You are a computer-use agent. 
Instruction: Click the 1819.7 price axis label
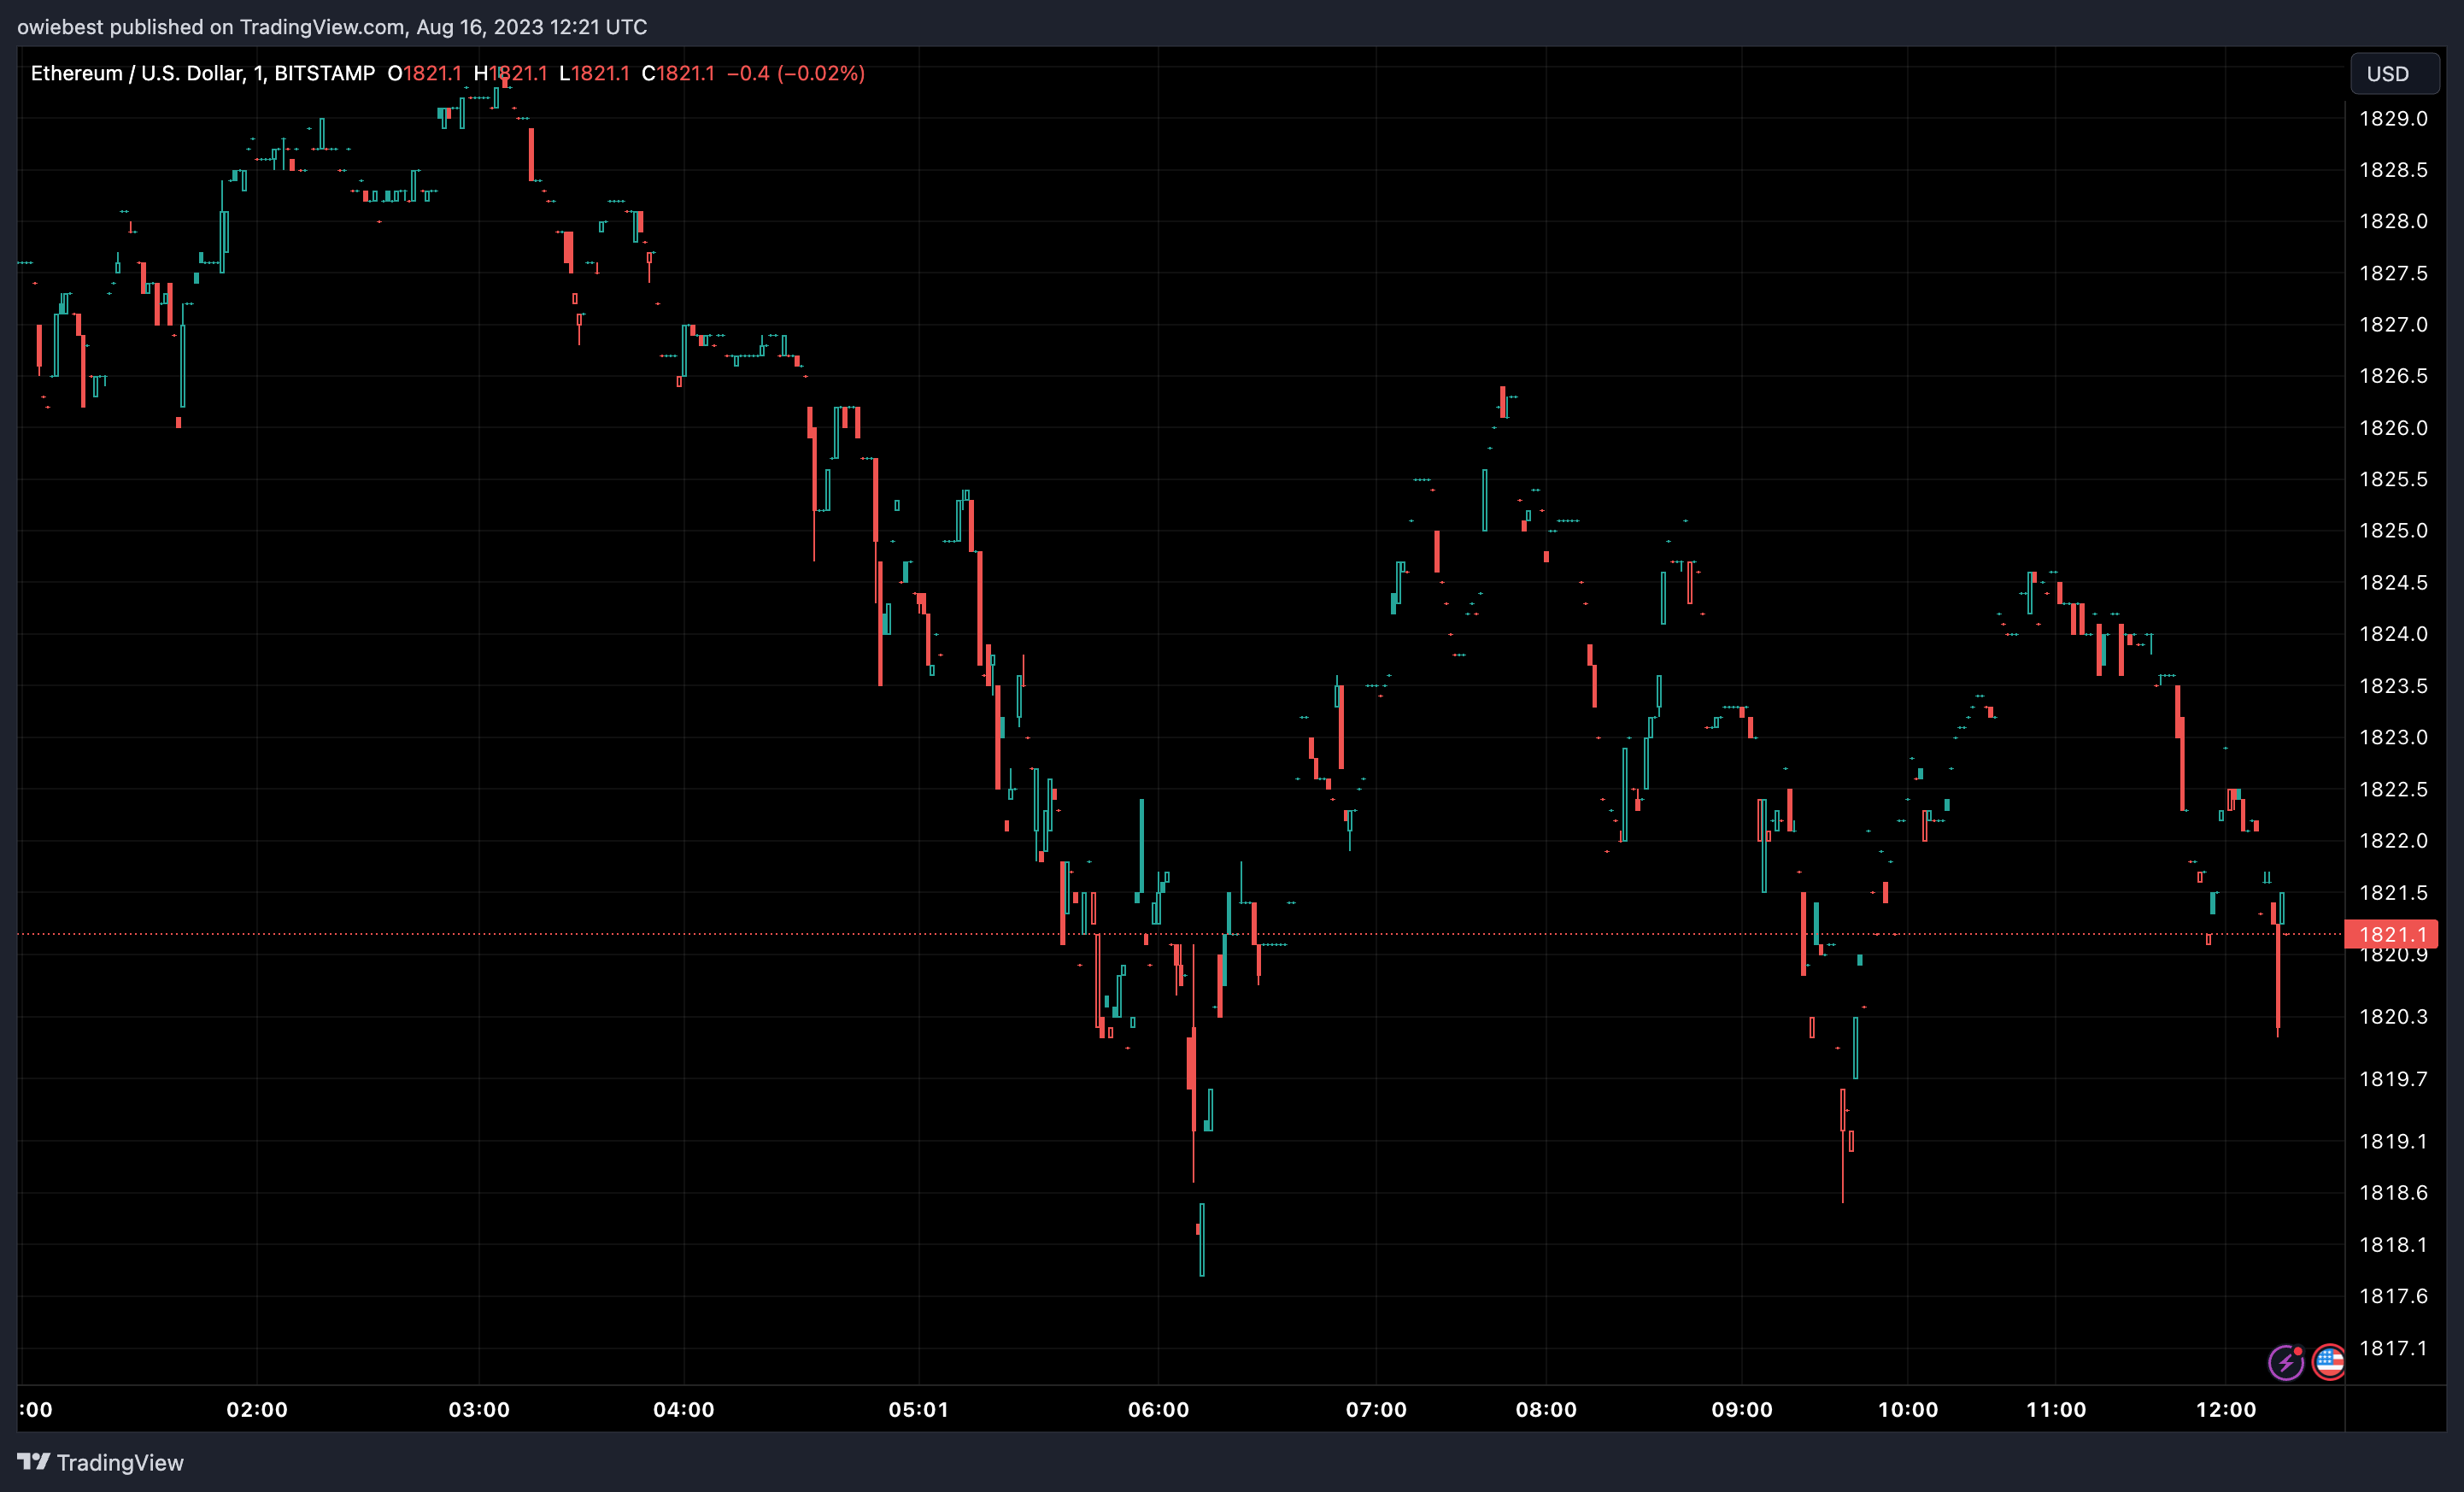2393,1079
